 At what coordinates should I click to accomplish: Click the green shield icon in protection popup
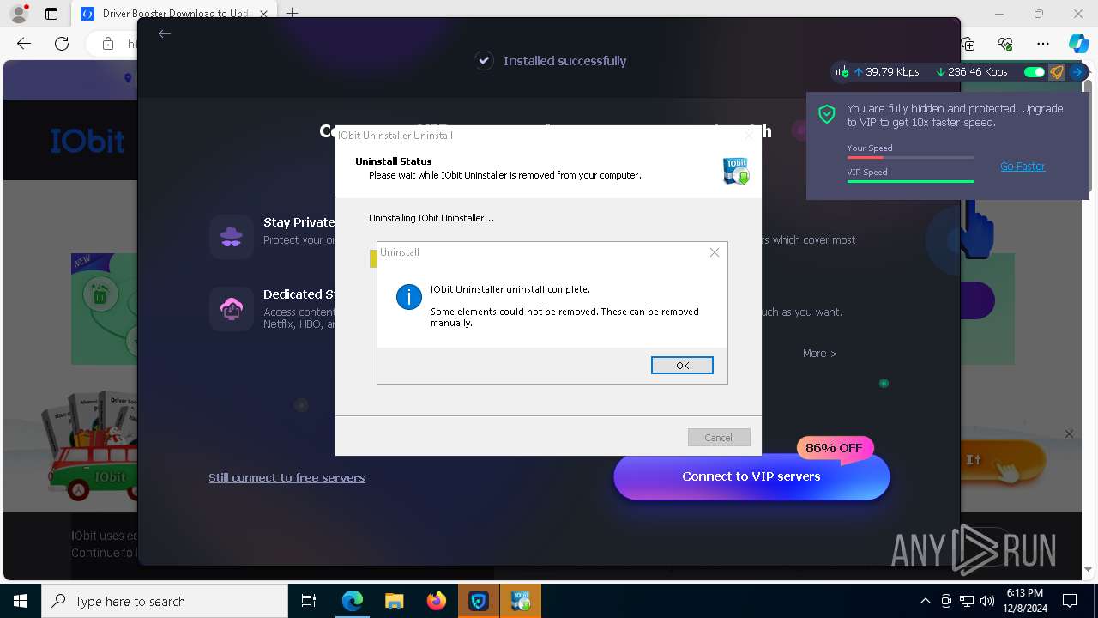(827, 115)
